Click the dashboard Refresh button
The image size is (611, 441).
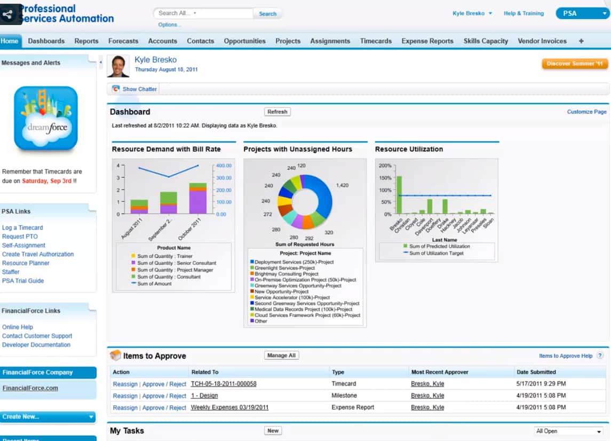click(277, 112)
